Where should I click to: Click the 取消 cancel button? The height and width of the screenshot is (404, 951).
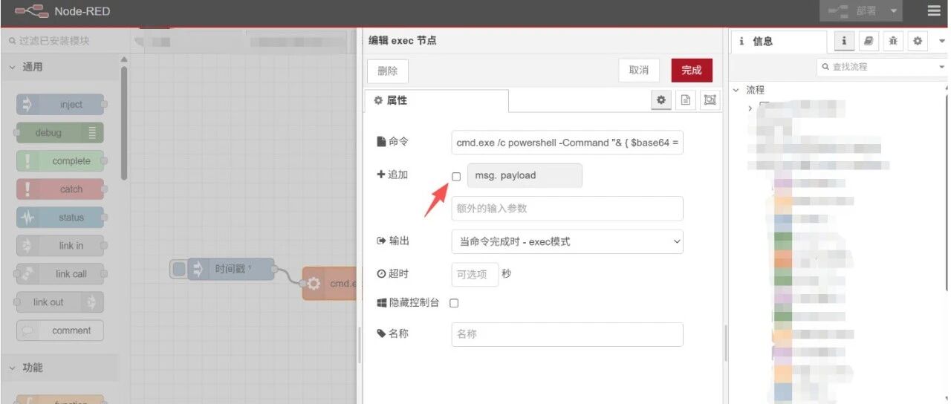(639, 71)
